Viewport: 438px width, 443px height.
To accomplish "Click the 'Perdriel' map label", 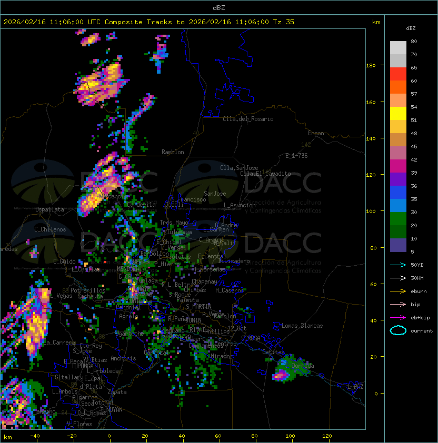I will click(x=128, y=307).
